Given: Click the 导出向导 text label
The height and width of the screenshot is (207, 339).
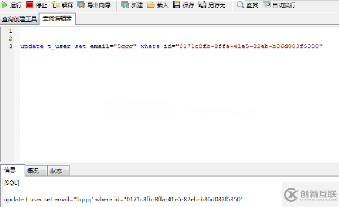Looking at the screenshot, I should pos(99,5).
